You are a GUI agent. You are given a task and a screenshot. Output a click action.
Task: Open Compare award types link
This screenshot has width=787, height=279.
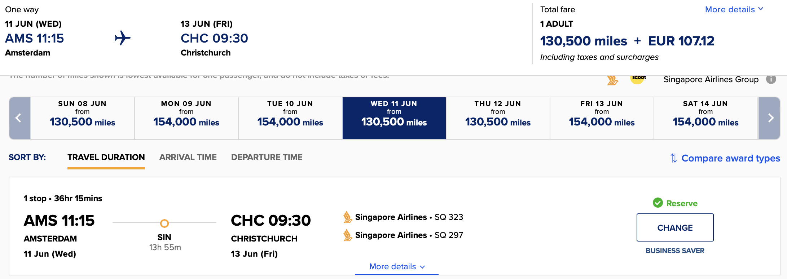[731, 158]
